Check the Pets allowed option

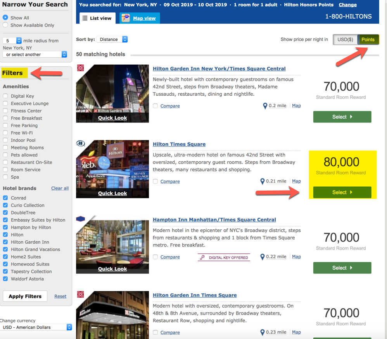tap(5, 155)
